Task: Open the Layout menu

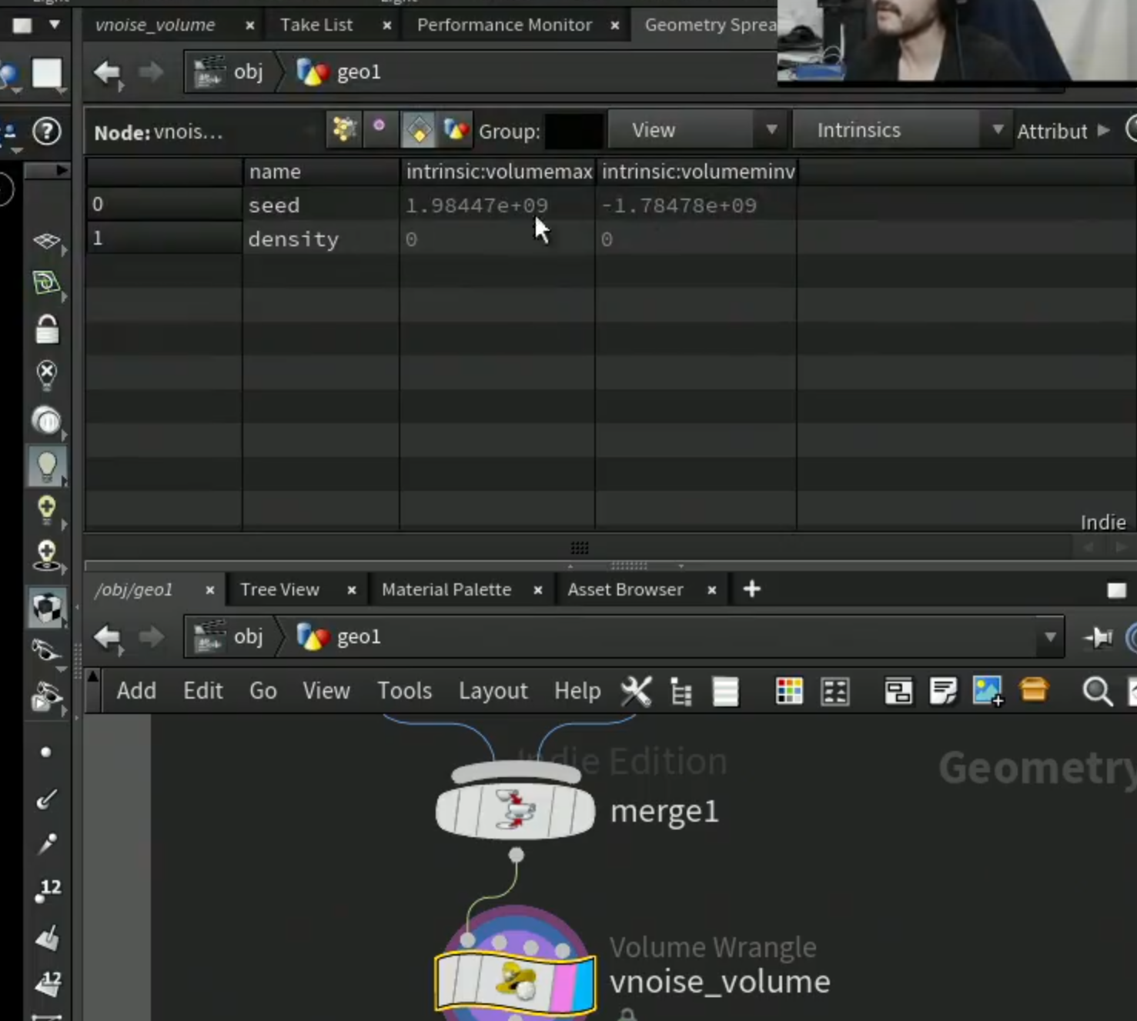Action: pyautogui.click(x=493, y=691)
